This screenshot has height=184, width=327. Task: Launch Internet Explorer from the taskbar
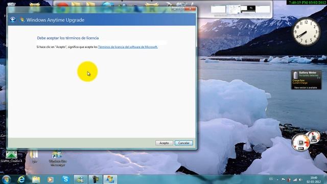(x=21, y=179)
